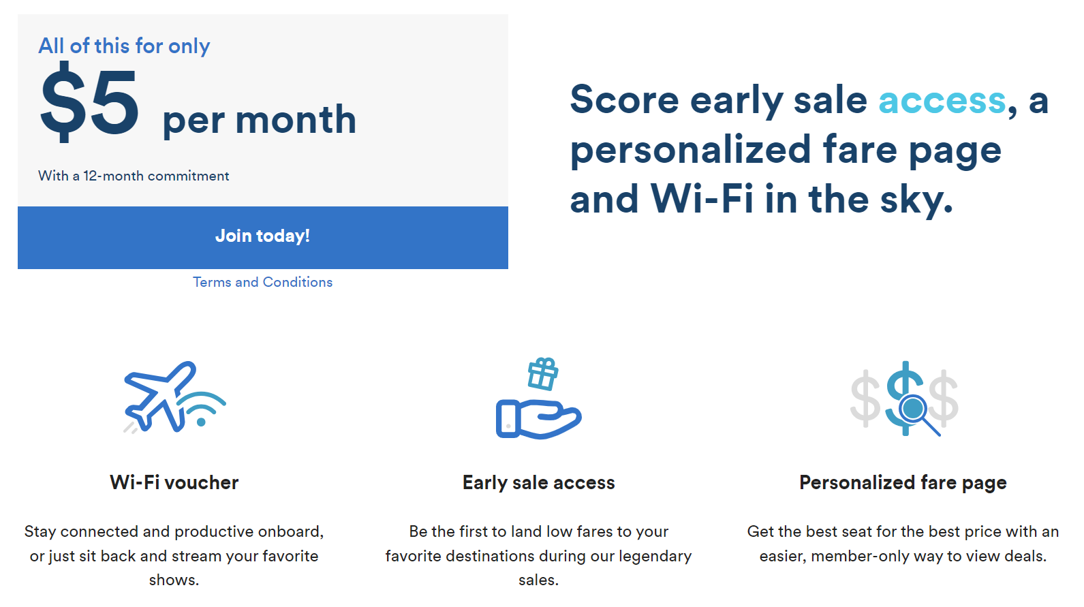Click the 12-month commitment note

pyautogui.click(x=134, y=176)
